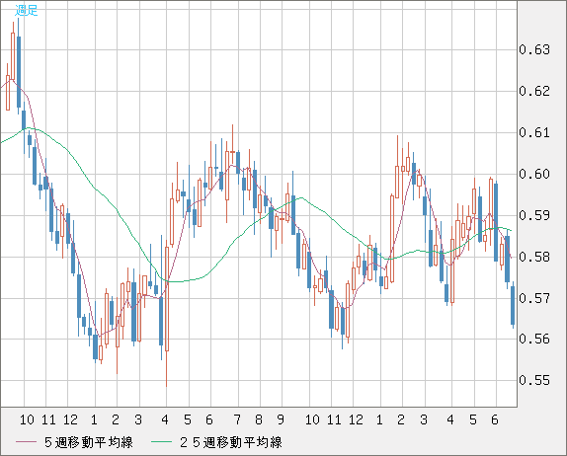
Task: Click the 0.55 price axis label
Action: click(x=534, y=380)
